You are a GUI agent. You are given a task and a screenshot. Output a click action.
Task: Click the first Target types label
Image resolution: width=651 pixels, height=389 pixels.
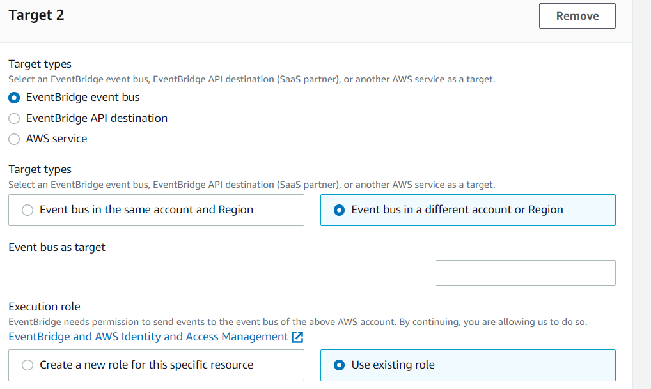pyautogui.click(x=40, y=64)
